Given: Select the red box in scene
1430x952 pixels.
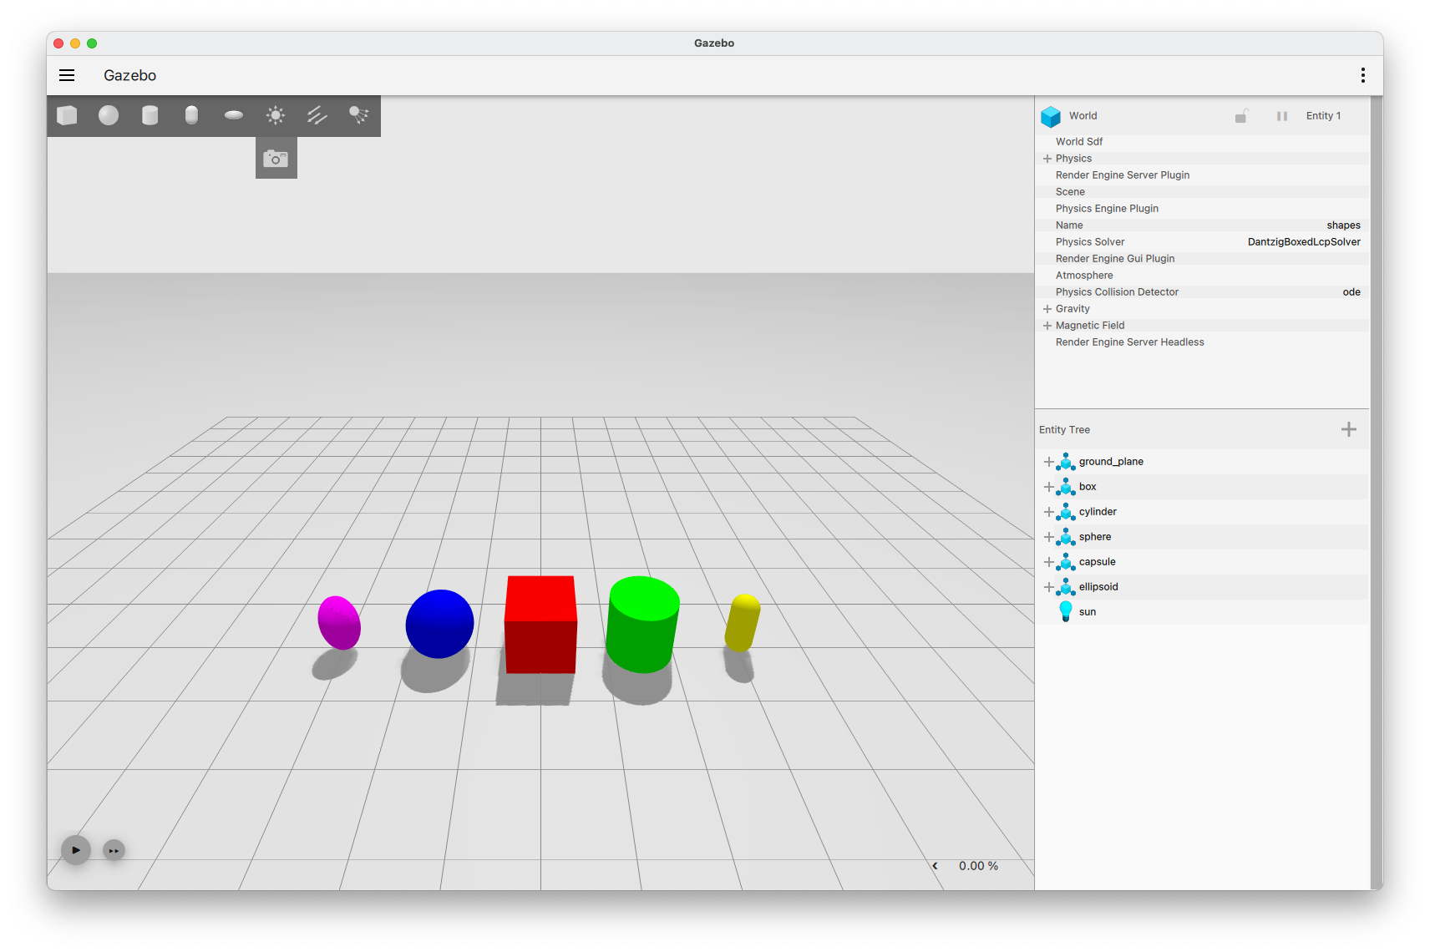Looking at the screenshot, I should point(540,625).
